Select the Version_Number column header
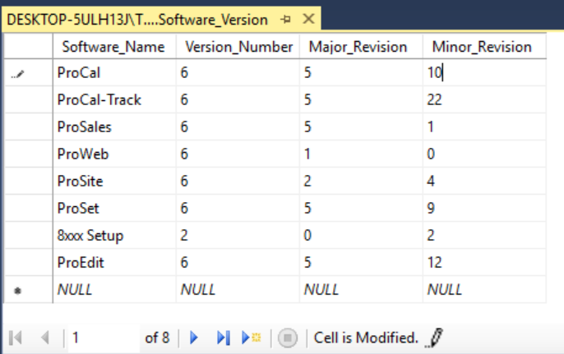564x354 pixels. [x=238, y=47]
